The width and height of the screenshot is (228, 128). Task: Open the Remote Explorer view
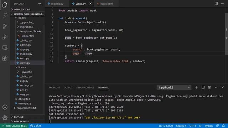[x=5, y=48]
